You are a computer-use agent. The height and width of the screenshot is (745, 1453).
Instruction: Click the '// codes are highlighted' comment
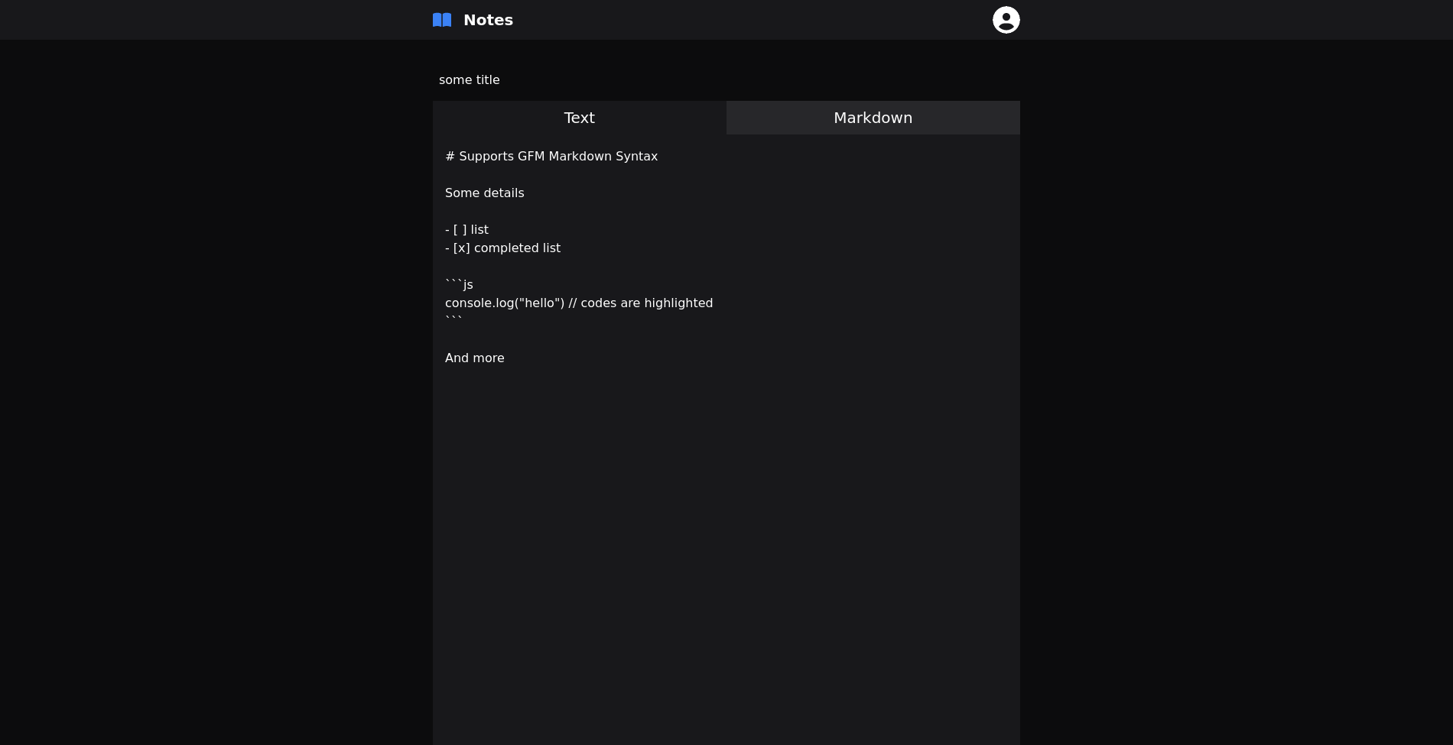(x=641, y=303)
